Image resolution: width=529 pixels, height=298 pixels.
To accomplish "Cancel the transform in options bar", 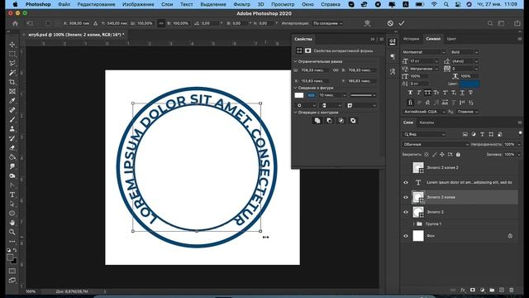I will tap(390, 23).
